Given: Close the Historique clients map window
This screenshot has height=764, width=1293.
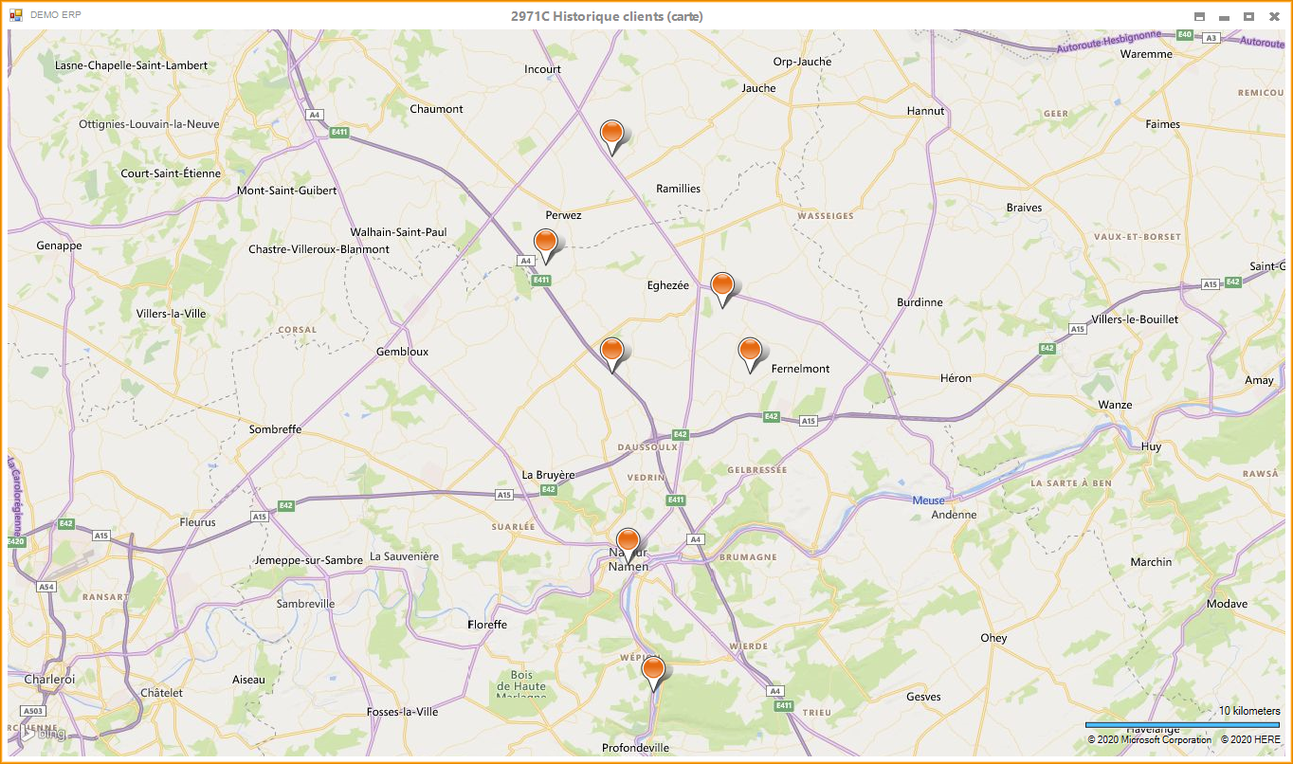Looking at the screenshot, I should pyautogui.click(x=1274, y=17).
